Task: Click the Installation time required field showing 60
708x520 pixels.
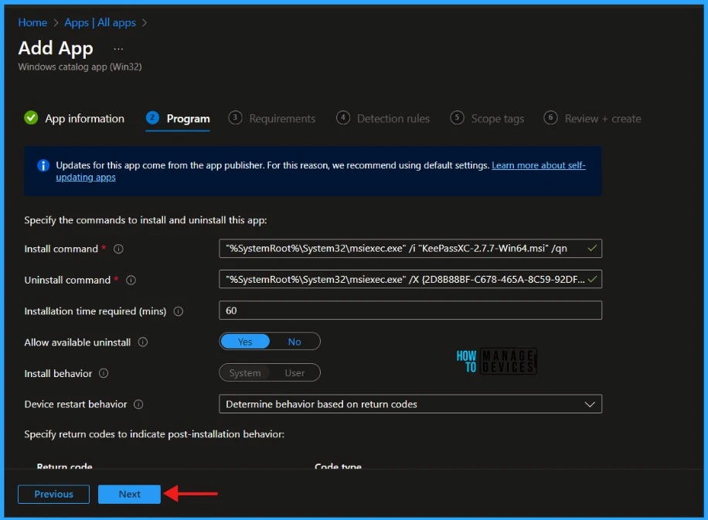Action: (410, 311)
